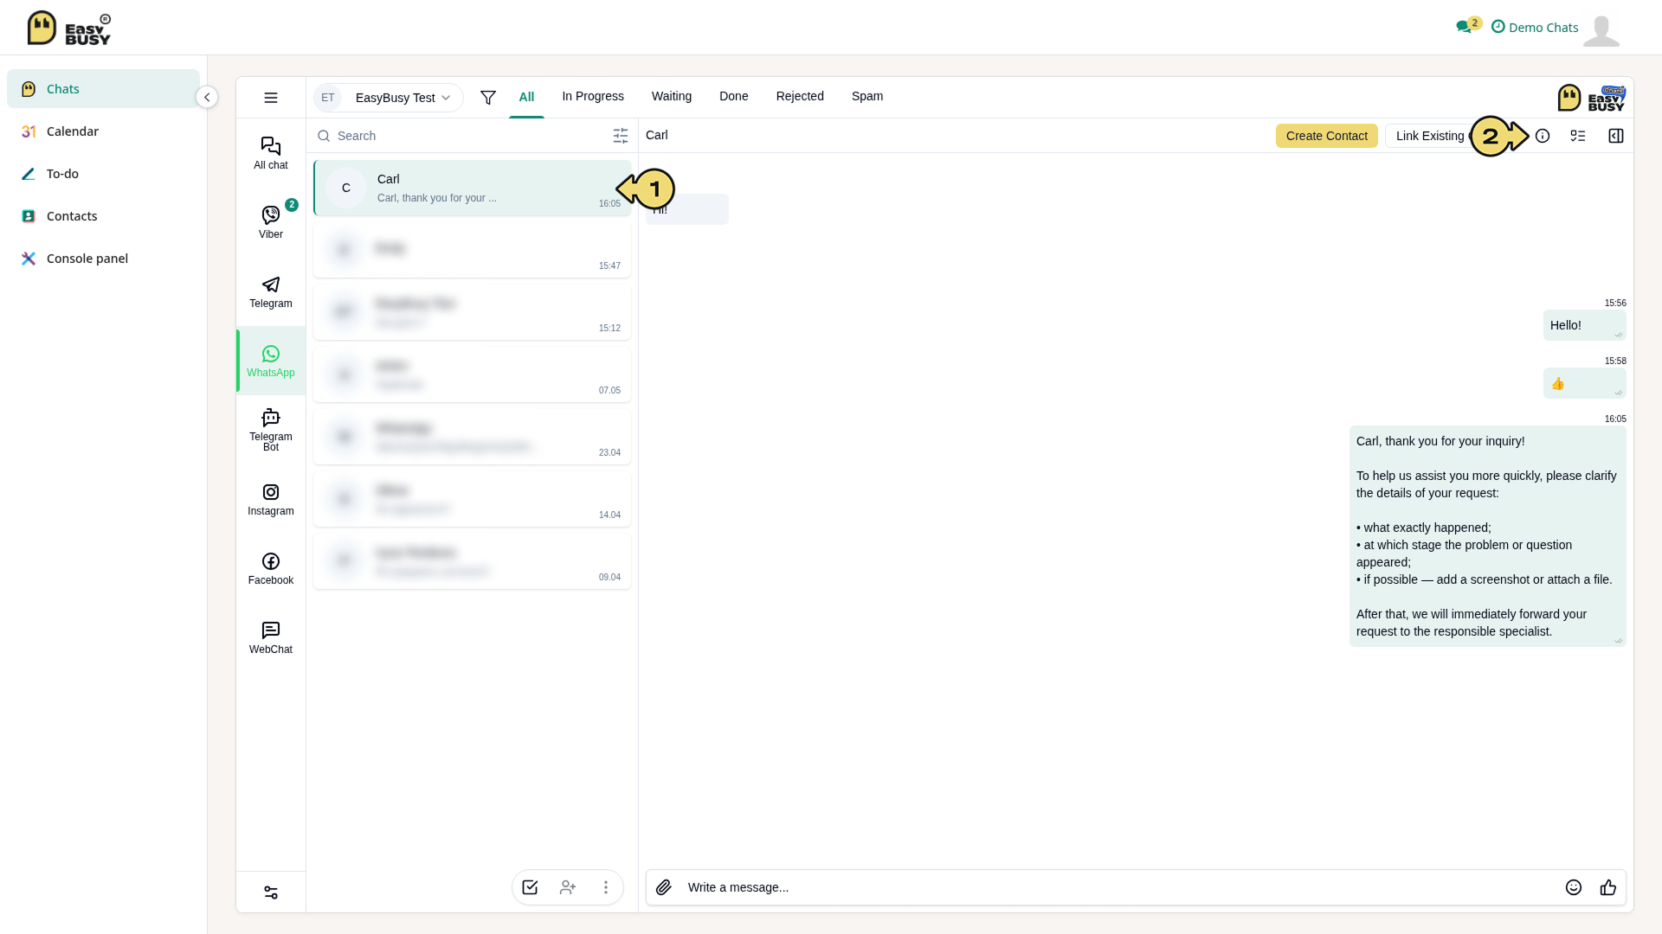Viewport: 1662px width, 934px height.
Task: Click the select chats checkbox icon
Action: [531, 887]
